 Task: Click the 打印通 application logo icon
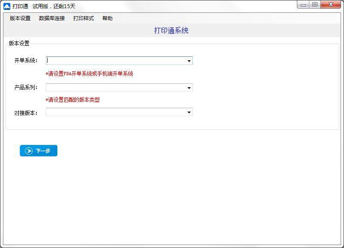6,5
